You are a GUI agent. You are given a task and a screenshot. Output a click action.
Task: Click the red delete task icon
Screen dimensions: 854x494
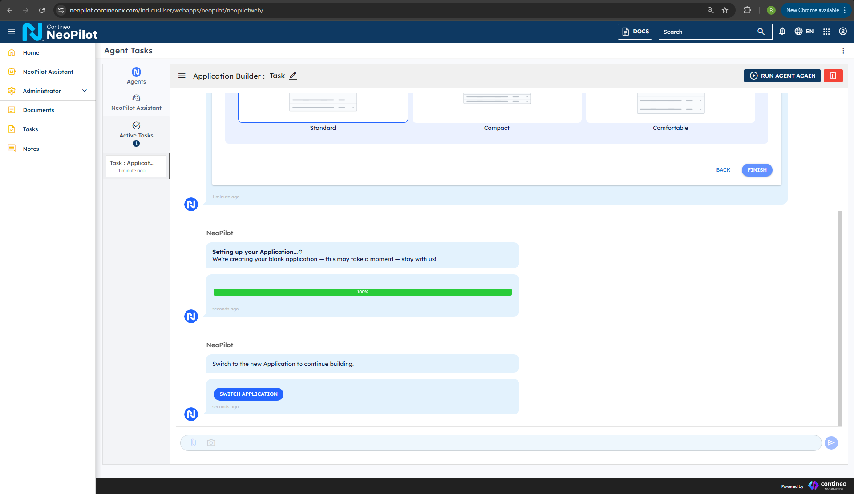click(x=833, y=76)
